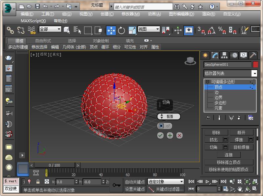
Task: Open the Motion command panel tab
Action: pos(234,55)
